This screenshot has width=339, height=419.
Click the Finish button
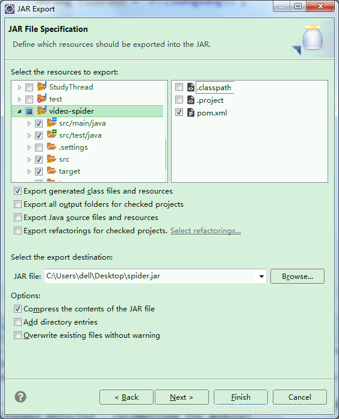(240, 397)
